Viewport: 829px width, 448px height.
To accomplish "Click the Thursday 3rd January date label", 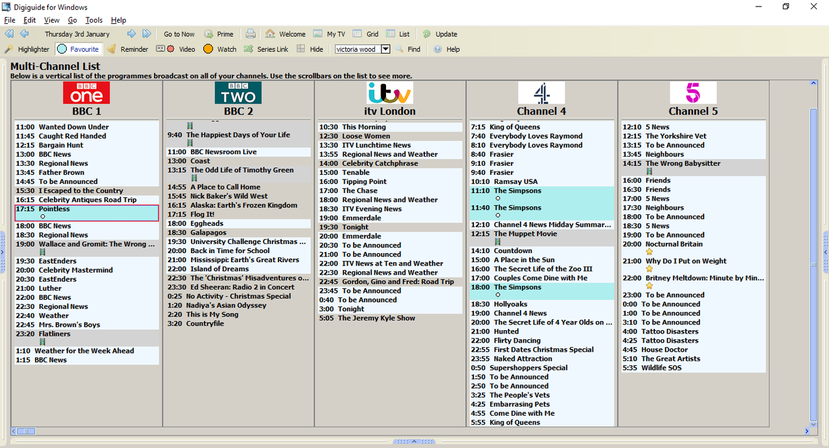I will (77, 34).
